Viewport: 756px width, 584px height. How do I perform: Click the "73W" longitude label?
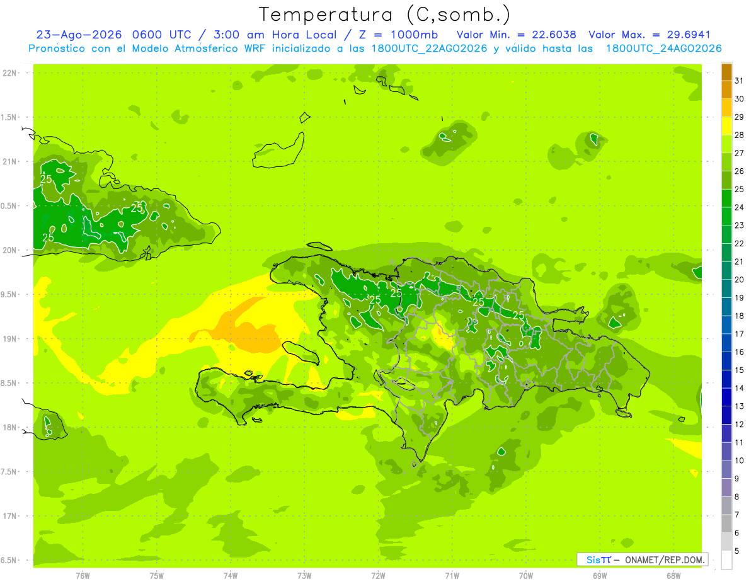[304, 575]
